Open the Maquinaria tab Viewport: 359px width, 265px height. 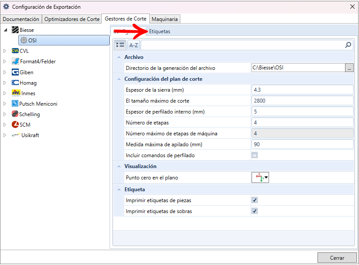click(x=165, y=19)
